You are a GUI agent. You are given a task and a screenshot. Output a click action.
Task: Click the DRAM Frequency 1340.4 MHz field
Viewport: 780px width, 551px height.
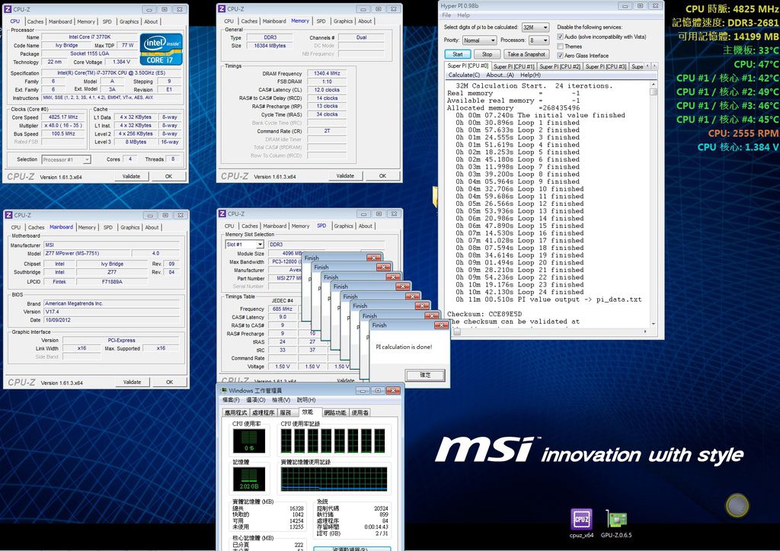pos(327,74)
